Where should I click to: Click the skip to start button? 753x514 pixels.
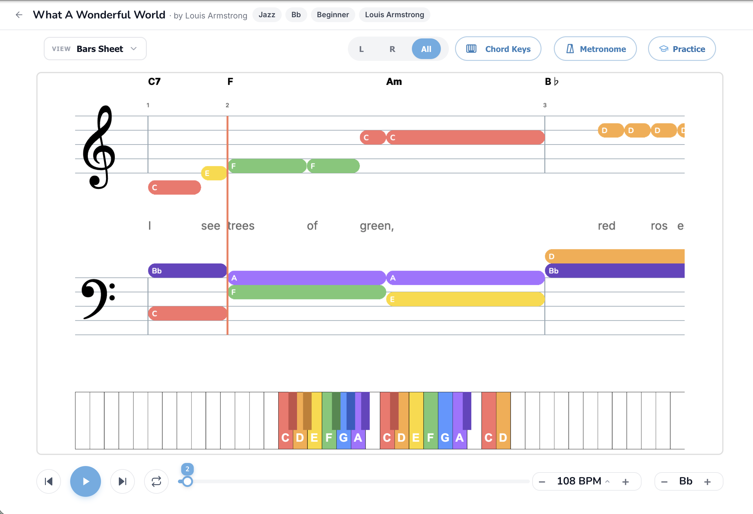[49, 481]
